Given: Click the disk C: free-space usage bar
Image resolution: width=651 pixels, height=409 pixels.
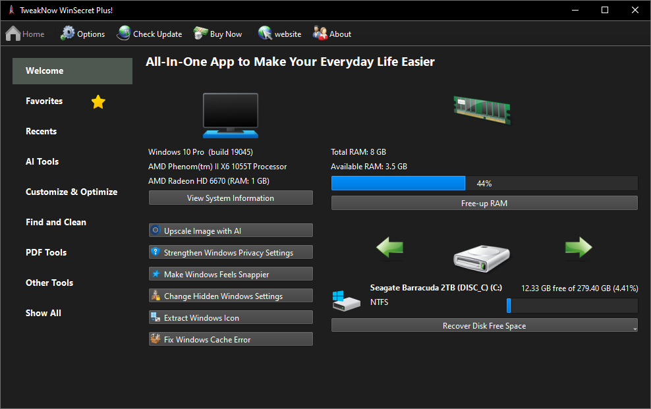Looking at the screenshot, I should coord(571,306).
